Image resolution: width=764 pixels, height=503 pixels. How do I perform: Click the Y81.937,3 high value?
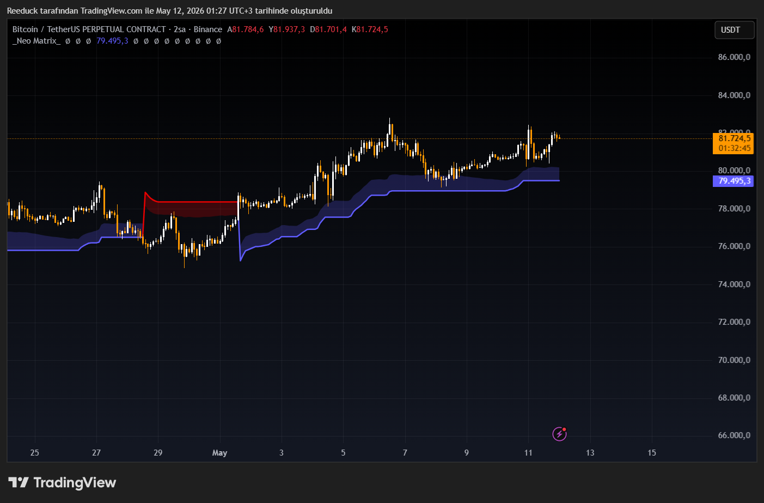coord(287,29)
